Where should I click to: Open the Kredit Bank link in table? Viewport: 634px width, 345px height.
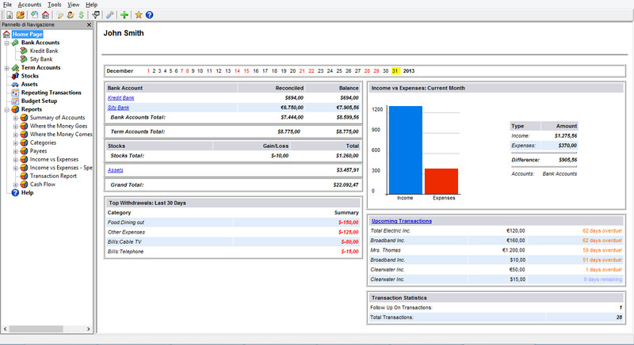coord(121,98)
